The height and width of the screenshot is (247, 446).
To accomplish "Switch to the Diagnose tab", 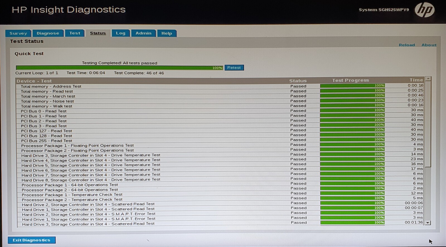I will pos(48,33).
